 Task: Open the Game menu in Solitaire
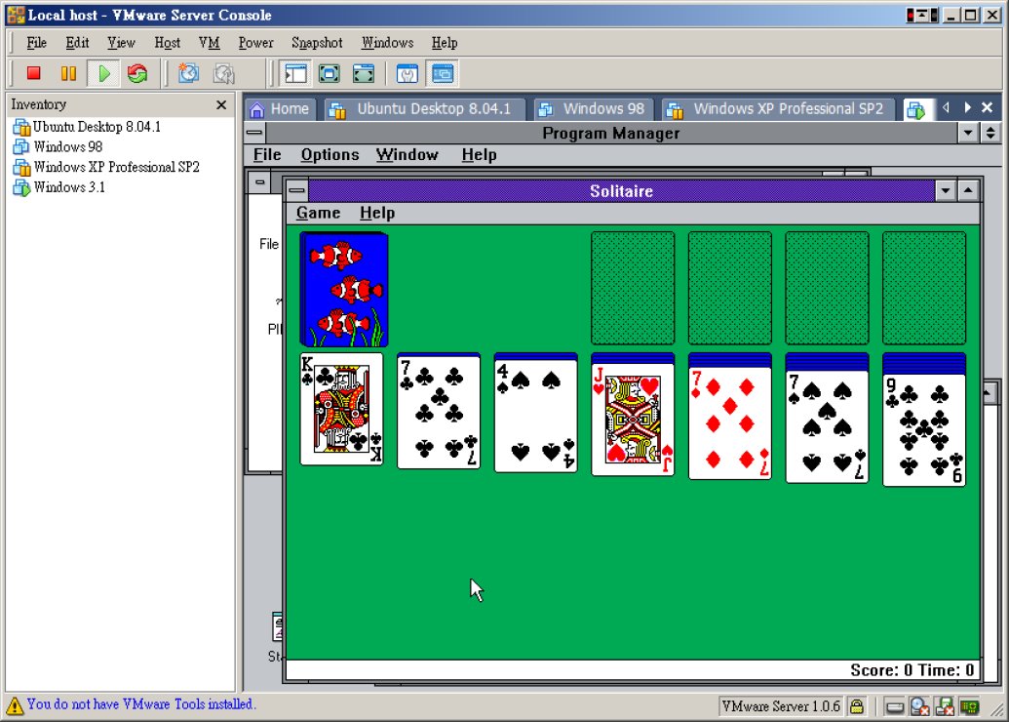click(318, 212)
